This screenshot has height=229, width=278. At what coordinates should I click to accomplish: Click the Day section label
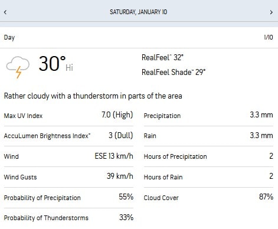pyautogui.click(x=9, y=38)
